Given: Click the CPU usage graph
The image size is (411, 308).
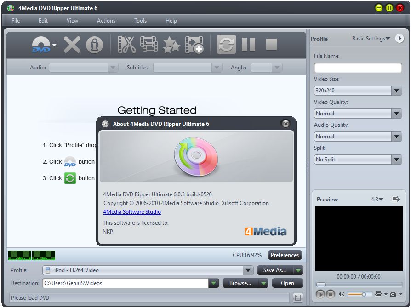Looking at the screenshot, I should click(x=32, y=255).
